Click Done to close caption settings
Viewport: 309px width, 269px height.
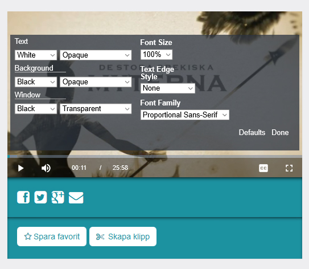[x=280, y=132]
